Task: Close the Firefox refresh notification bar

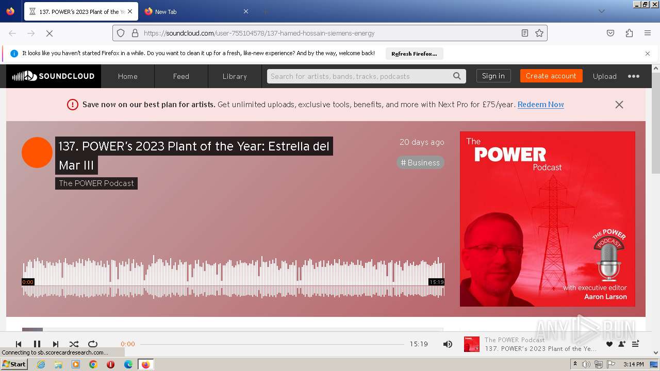Action: (648, 54)
